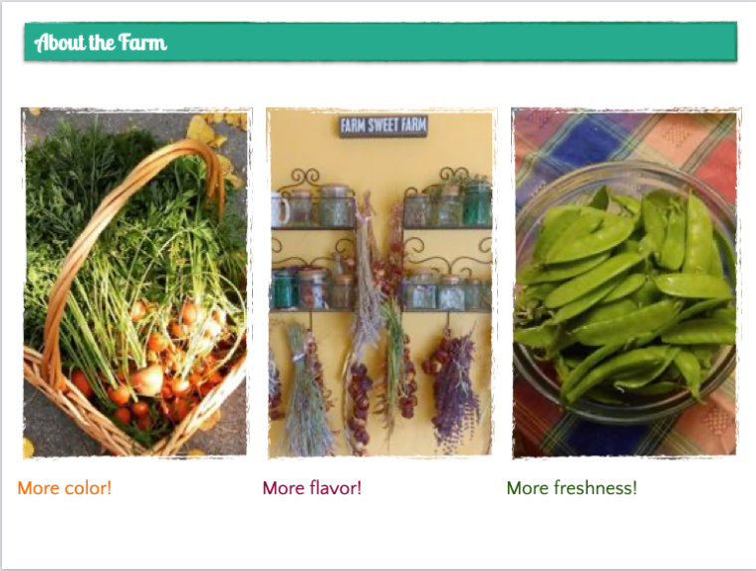This screenshot has height=571, width=756.
Task: Click the yellow leaf atop the basket photo
Action: 200,130
